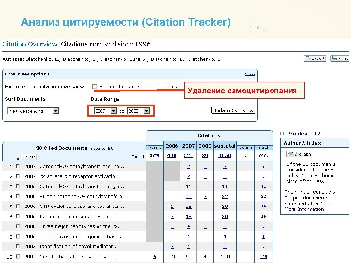The image size is (351, 263).
Task: Click subtotal 29 for GTP cyclohydrolase row
Action: (x=225, y=207)
